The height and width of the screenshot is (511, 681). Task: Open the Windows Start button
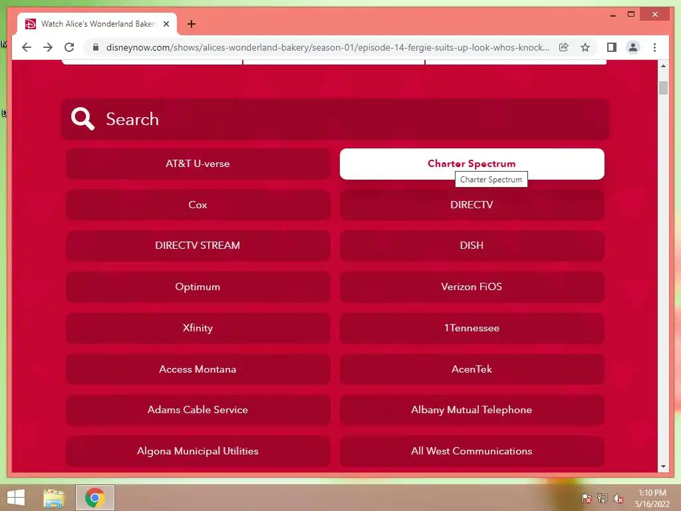pos(16,498)
